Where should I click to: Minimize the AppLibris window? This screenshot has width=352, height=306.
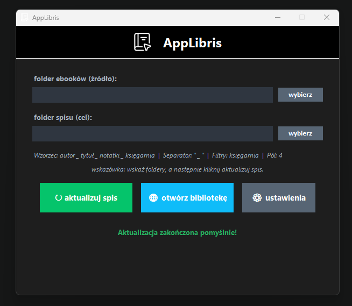coord(278,17)
